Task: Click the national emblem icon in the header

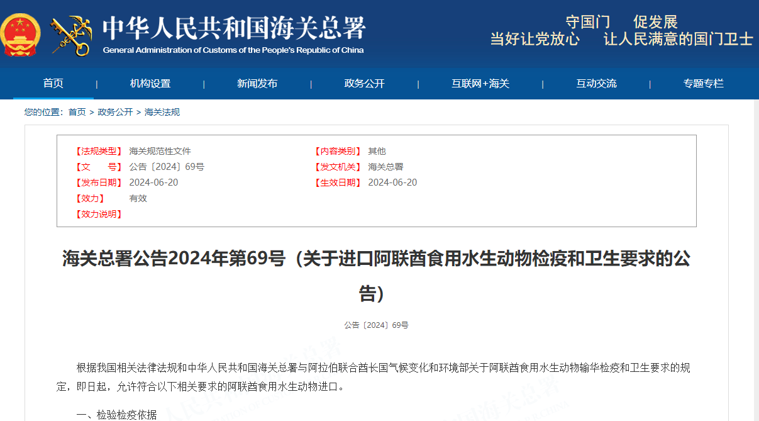Action: (x=21, y=35)
